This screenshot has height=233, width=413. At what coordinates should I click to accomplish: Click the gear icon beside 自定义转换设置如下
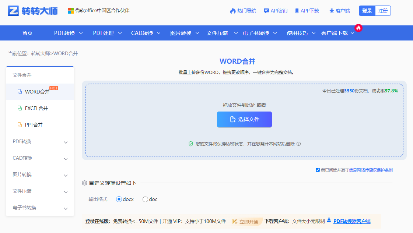click(x=84, y=183)
